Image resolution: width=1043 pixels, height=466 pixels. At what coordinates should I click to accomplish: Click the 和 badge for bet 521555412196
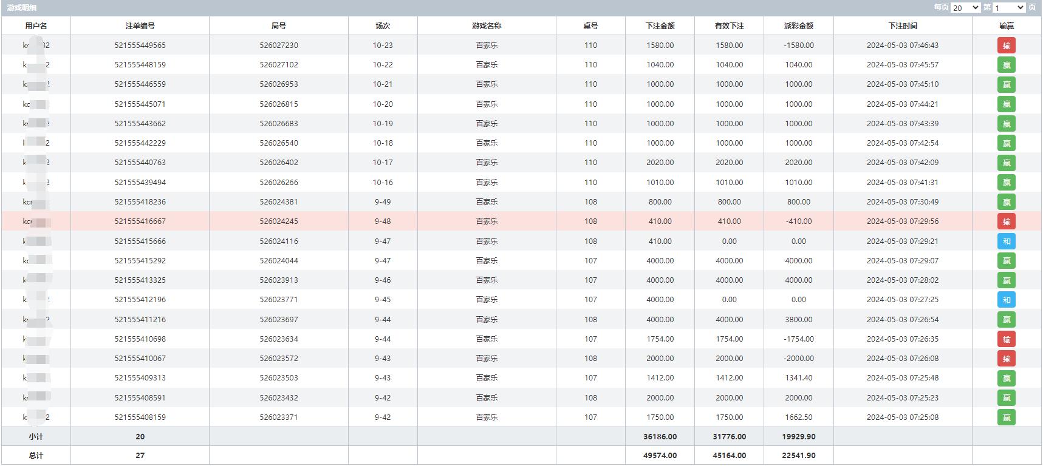click(x=1006, y=300)
